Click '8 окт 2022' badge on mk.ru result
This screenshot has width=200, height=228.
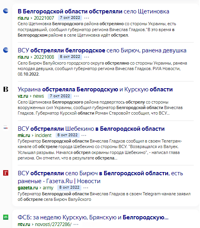coord(67,135)
